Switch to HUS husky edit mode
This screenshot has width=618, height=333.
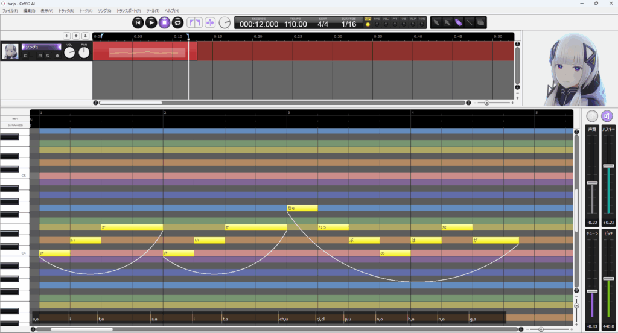[422, 22]
